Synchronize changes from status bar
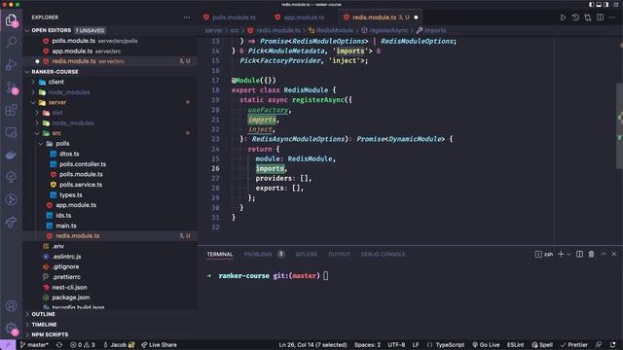 59,345
